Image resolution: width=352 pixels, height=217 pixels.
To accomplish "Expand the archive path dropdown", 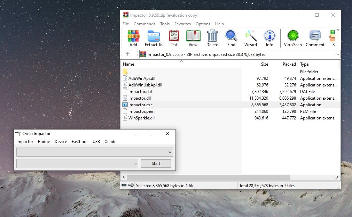I will [337, 55].
